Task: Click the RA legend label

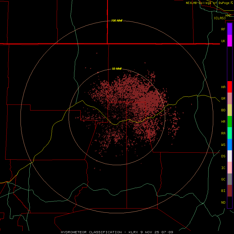Action: tap(223, 133)
